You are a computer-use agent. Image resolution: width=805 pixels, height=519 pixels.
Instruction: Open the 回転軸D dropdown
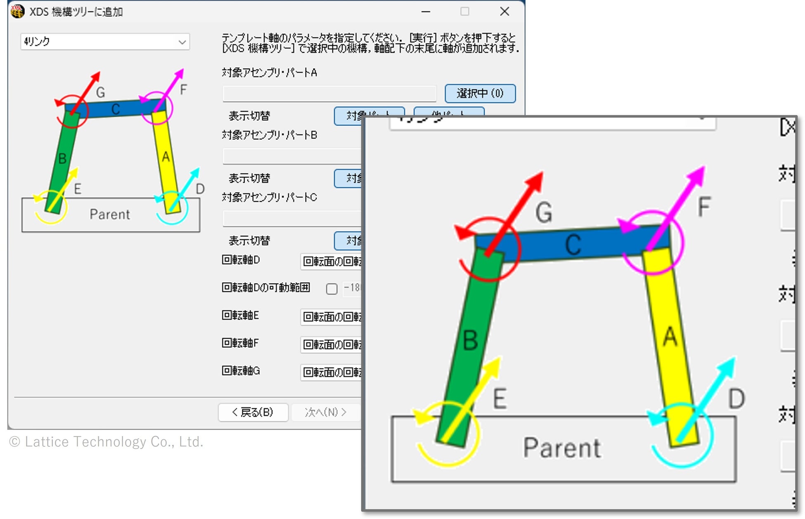[331, 262]
